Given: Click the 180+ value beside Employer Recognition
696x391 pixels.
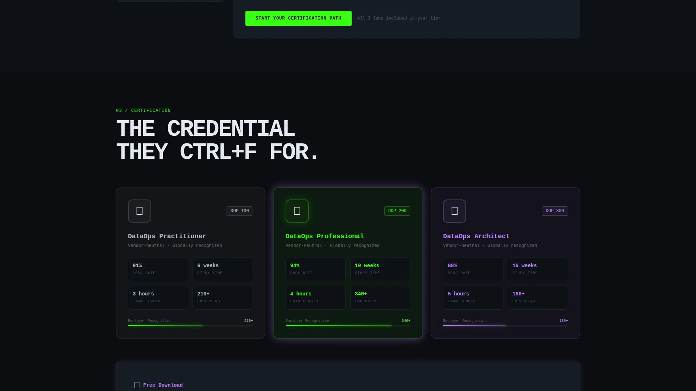Looking at the screenshot, I should coord(564,321).
